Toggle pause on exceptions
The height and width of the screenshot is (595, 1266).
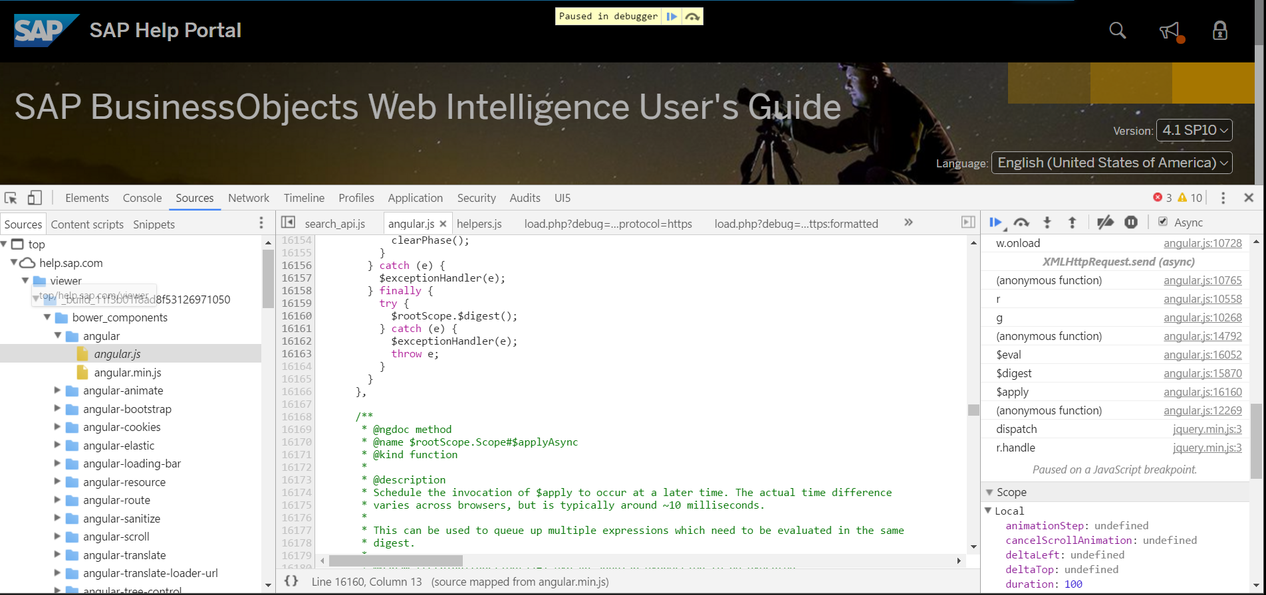pyautogui.click(x=1131, y=222)
